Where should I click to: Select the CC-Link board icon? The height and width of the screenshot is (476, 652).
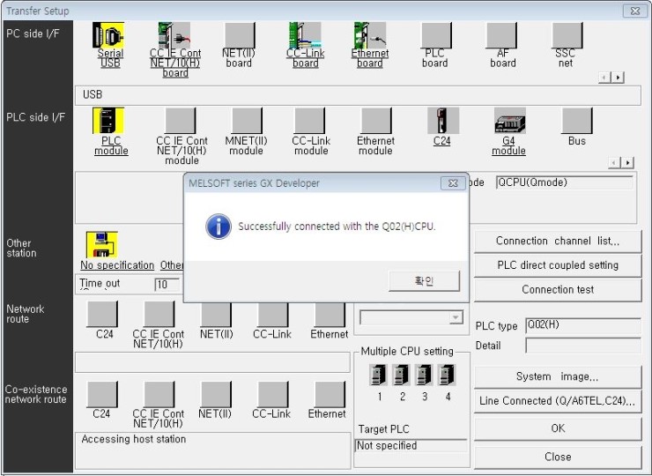(305, 35)
